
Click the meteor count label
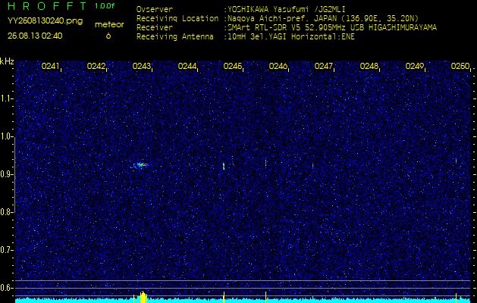[x=109, y=24]
